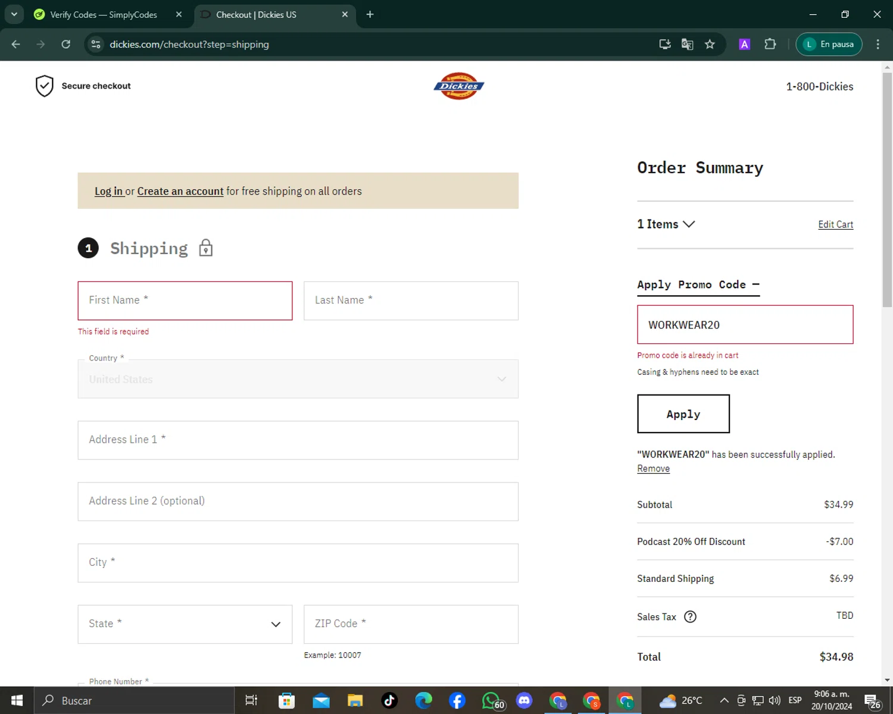Open the Windows Start menu

(x=17, y=700)
